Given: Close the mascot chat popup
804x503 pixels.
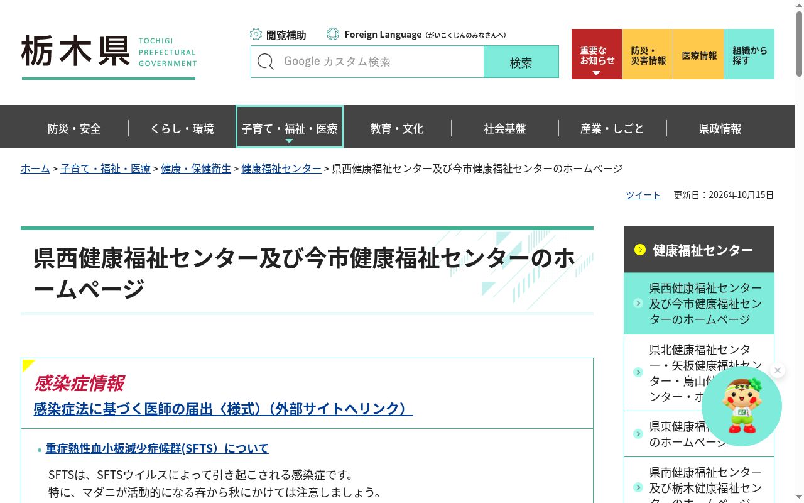Looking at the screenshot, I should 778,370.
